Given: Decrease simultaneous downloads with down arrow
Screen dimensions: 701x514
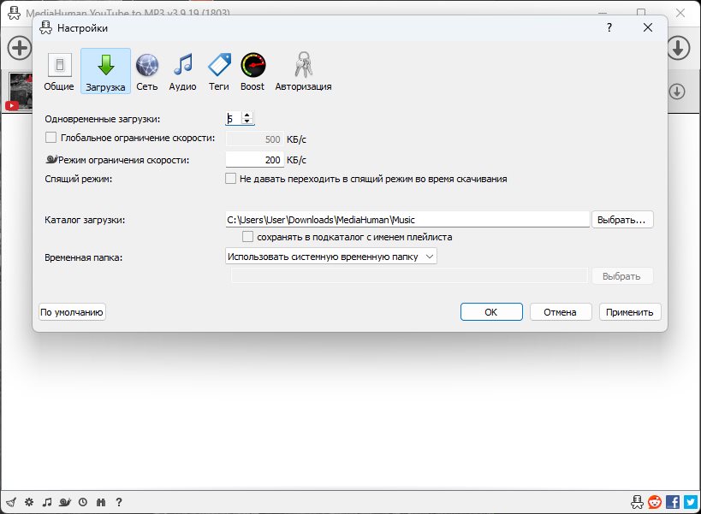Looking at the screenshot, I should pos(247,122).
